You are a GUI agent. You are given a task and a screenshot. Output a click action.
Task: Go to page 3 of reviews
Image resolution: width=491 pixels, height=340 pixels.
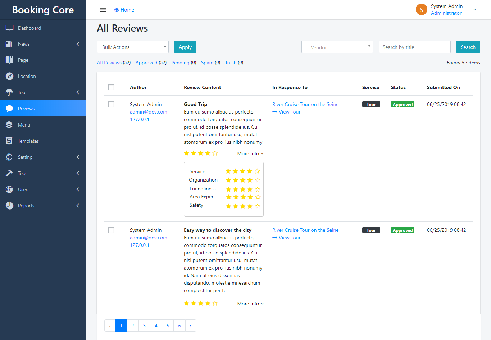(144, 326)
